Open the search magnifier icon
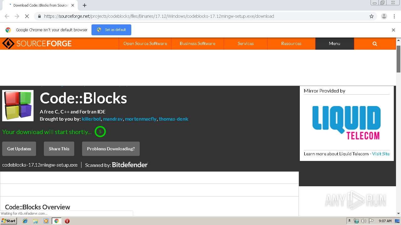The height and width of the screenshot is (225, 401). click(375, 44)
